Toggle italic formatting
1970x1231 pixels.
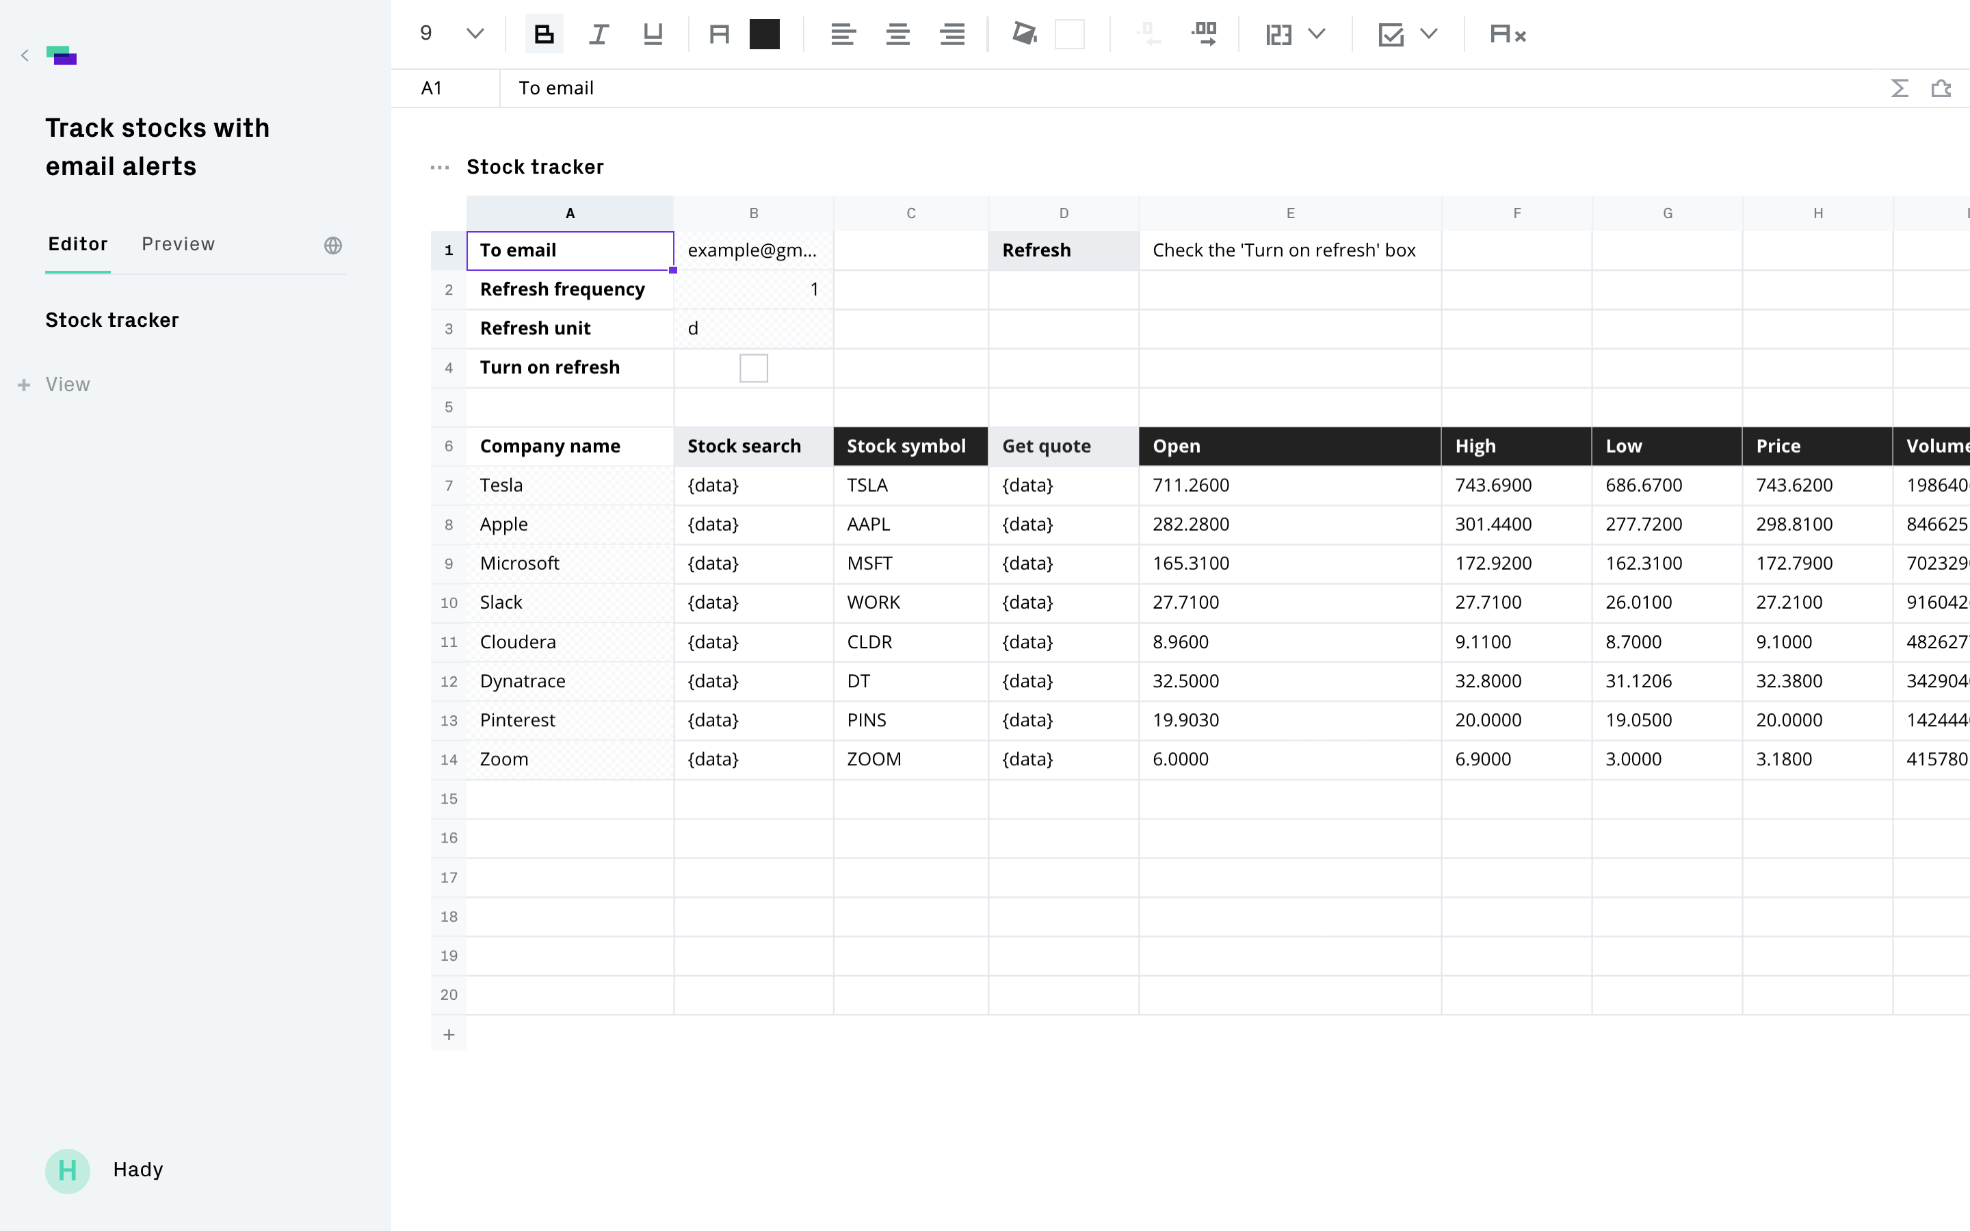tap(599, 34)
